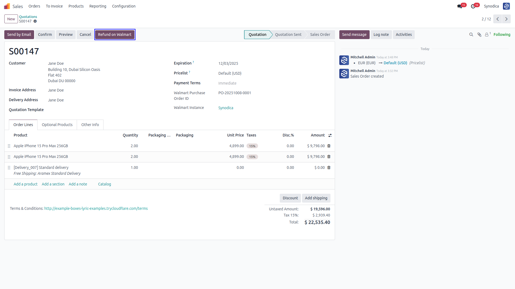Show followers with the person icon

click(x=487, y=35)
